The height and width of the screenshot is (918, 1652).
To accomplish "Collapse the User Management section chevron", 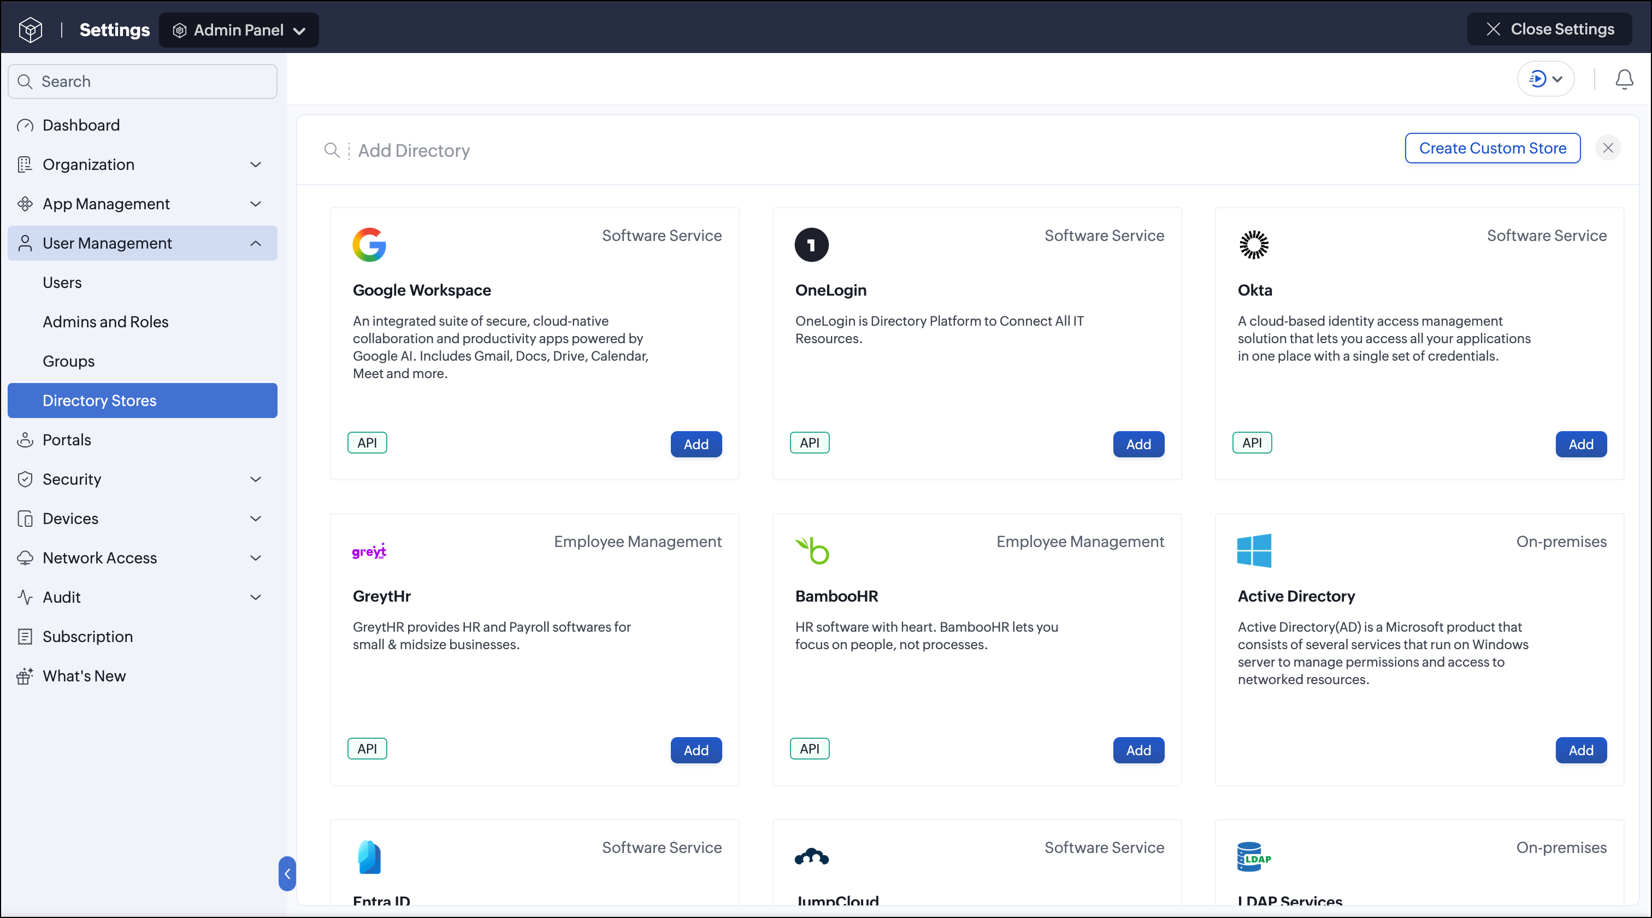I will 255,243.
